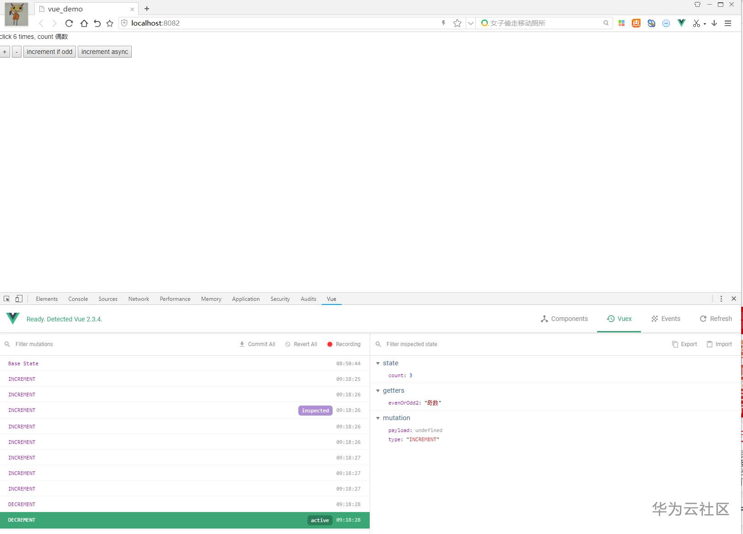Switch to the Components view
The width and height of the screenshot is (743, 534).
point(564,319)
